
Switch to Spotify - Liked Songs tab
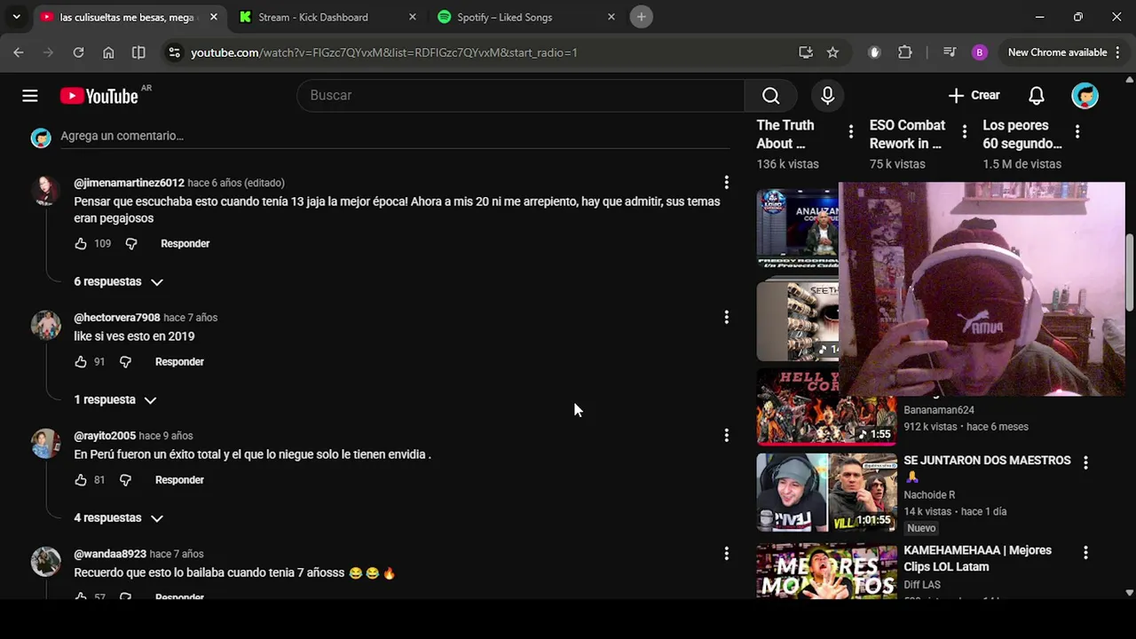(504, 17)
